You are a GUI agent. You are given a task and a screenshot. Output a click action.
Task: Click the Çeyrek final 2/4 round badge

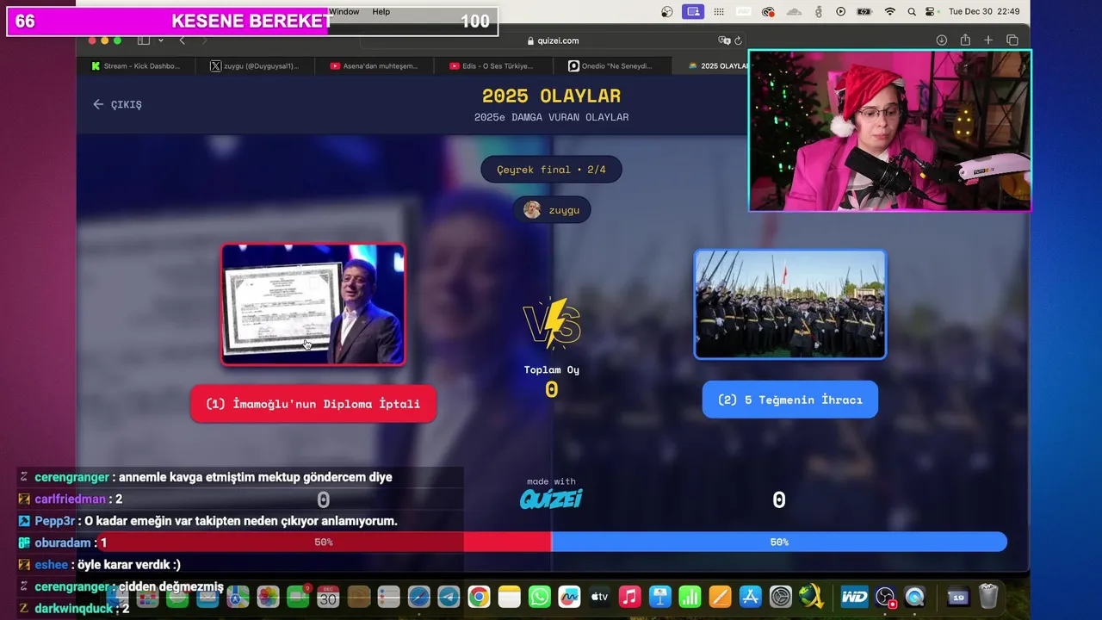tap(551, 170)
